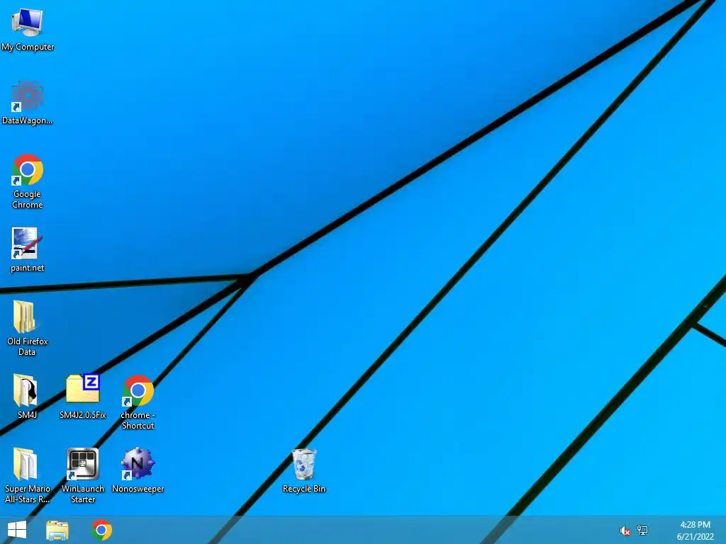Select the Old Firefox Data folder
The image size is (726, 544).
coord(28,328)
